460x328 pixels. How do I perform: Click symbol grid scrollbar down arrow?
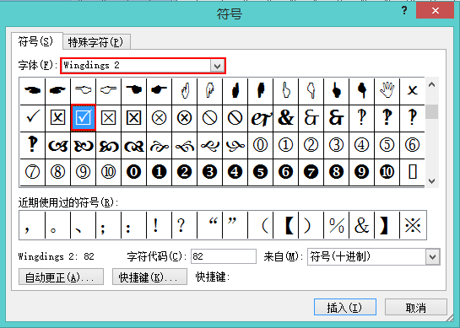(x=431, y=180)
